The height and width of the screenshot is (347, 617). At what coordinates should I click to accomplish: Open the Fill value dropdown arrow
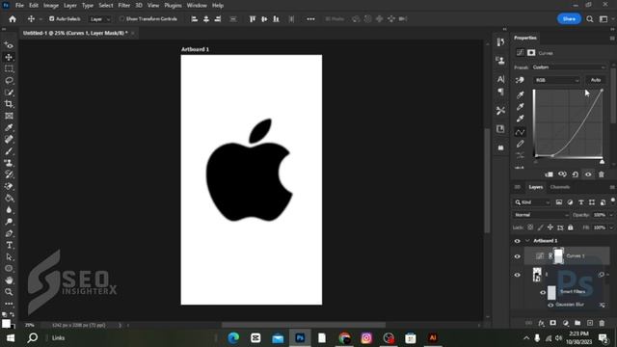[611, 227]
